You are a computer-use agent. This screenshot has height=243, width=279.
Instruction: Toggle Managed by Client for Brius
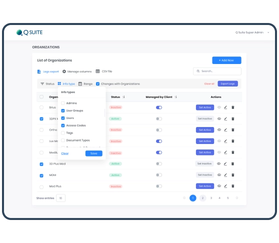pos(159,107)
